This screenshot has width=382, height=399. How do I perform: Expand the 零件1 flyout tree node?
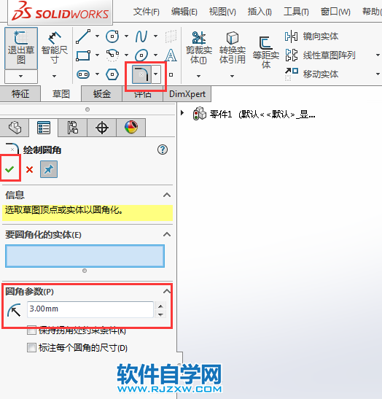[182, 113]
